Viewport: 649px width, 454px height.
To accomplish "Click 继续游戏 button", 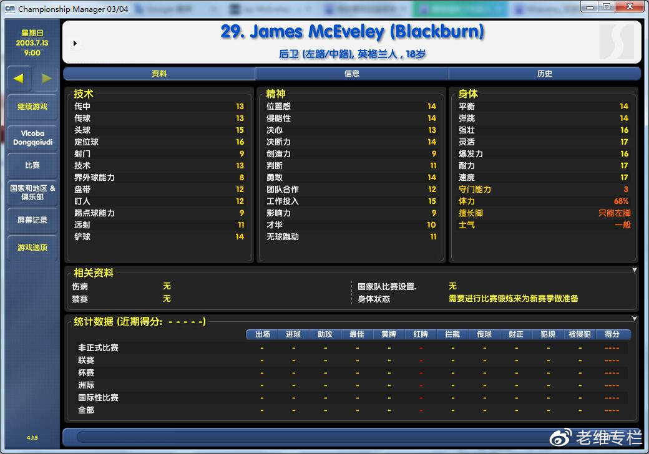I will click(32, 107).
